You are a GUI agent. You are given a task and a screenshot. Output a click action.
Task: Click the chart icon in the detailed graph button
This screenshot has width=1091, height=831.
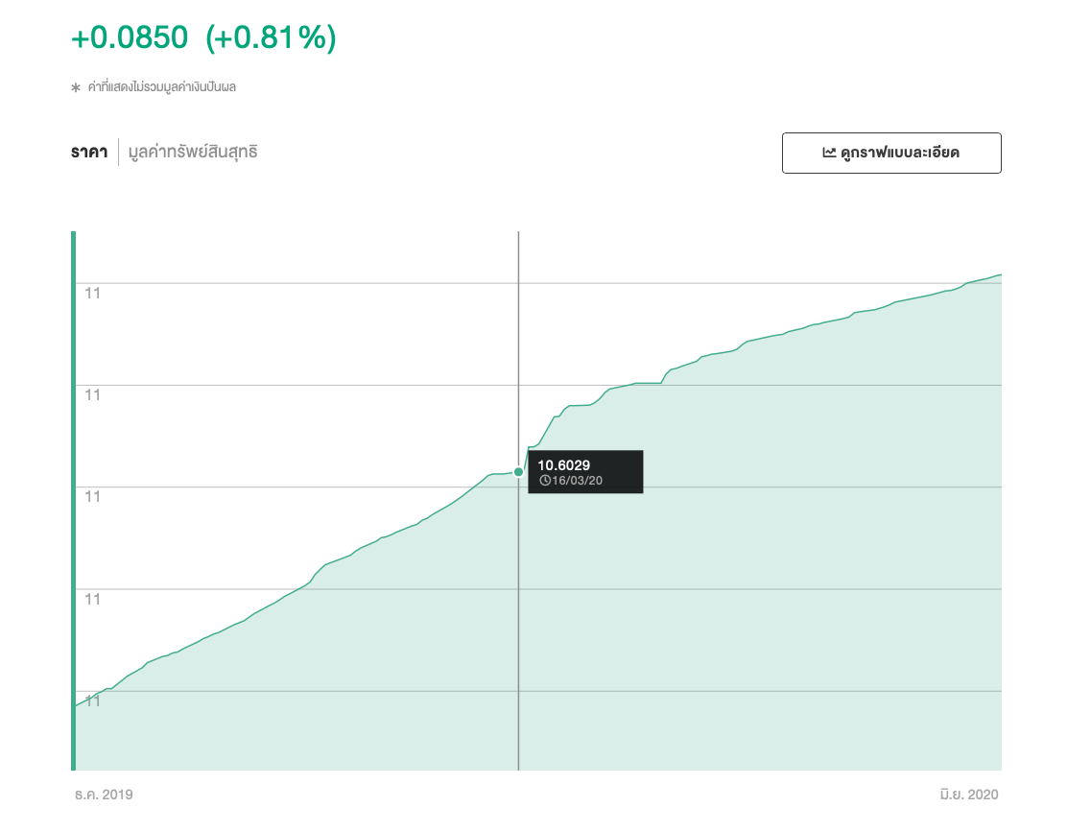click(x=829, y=153)
